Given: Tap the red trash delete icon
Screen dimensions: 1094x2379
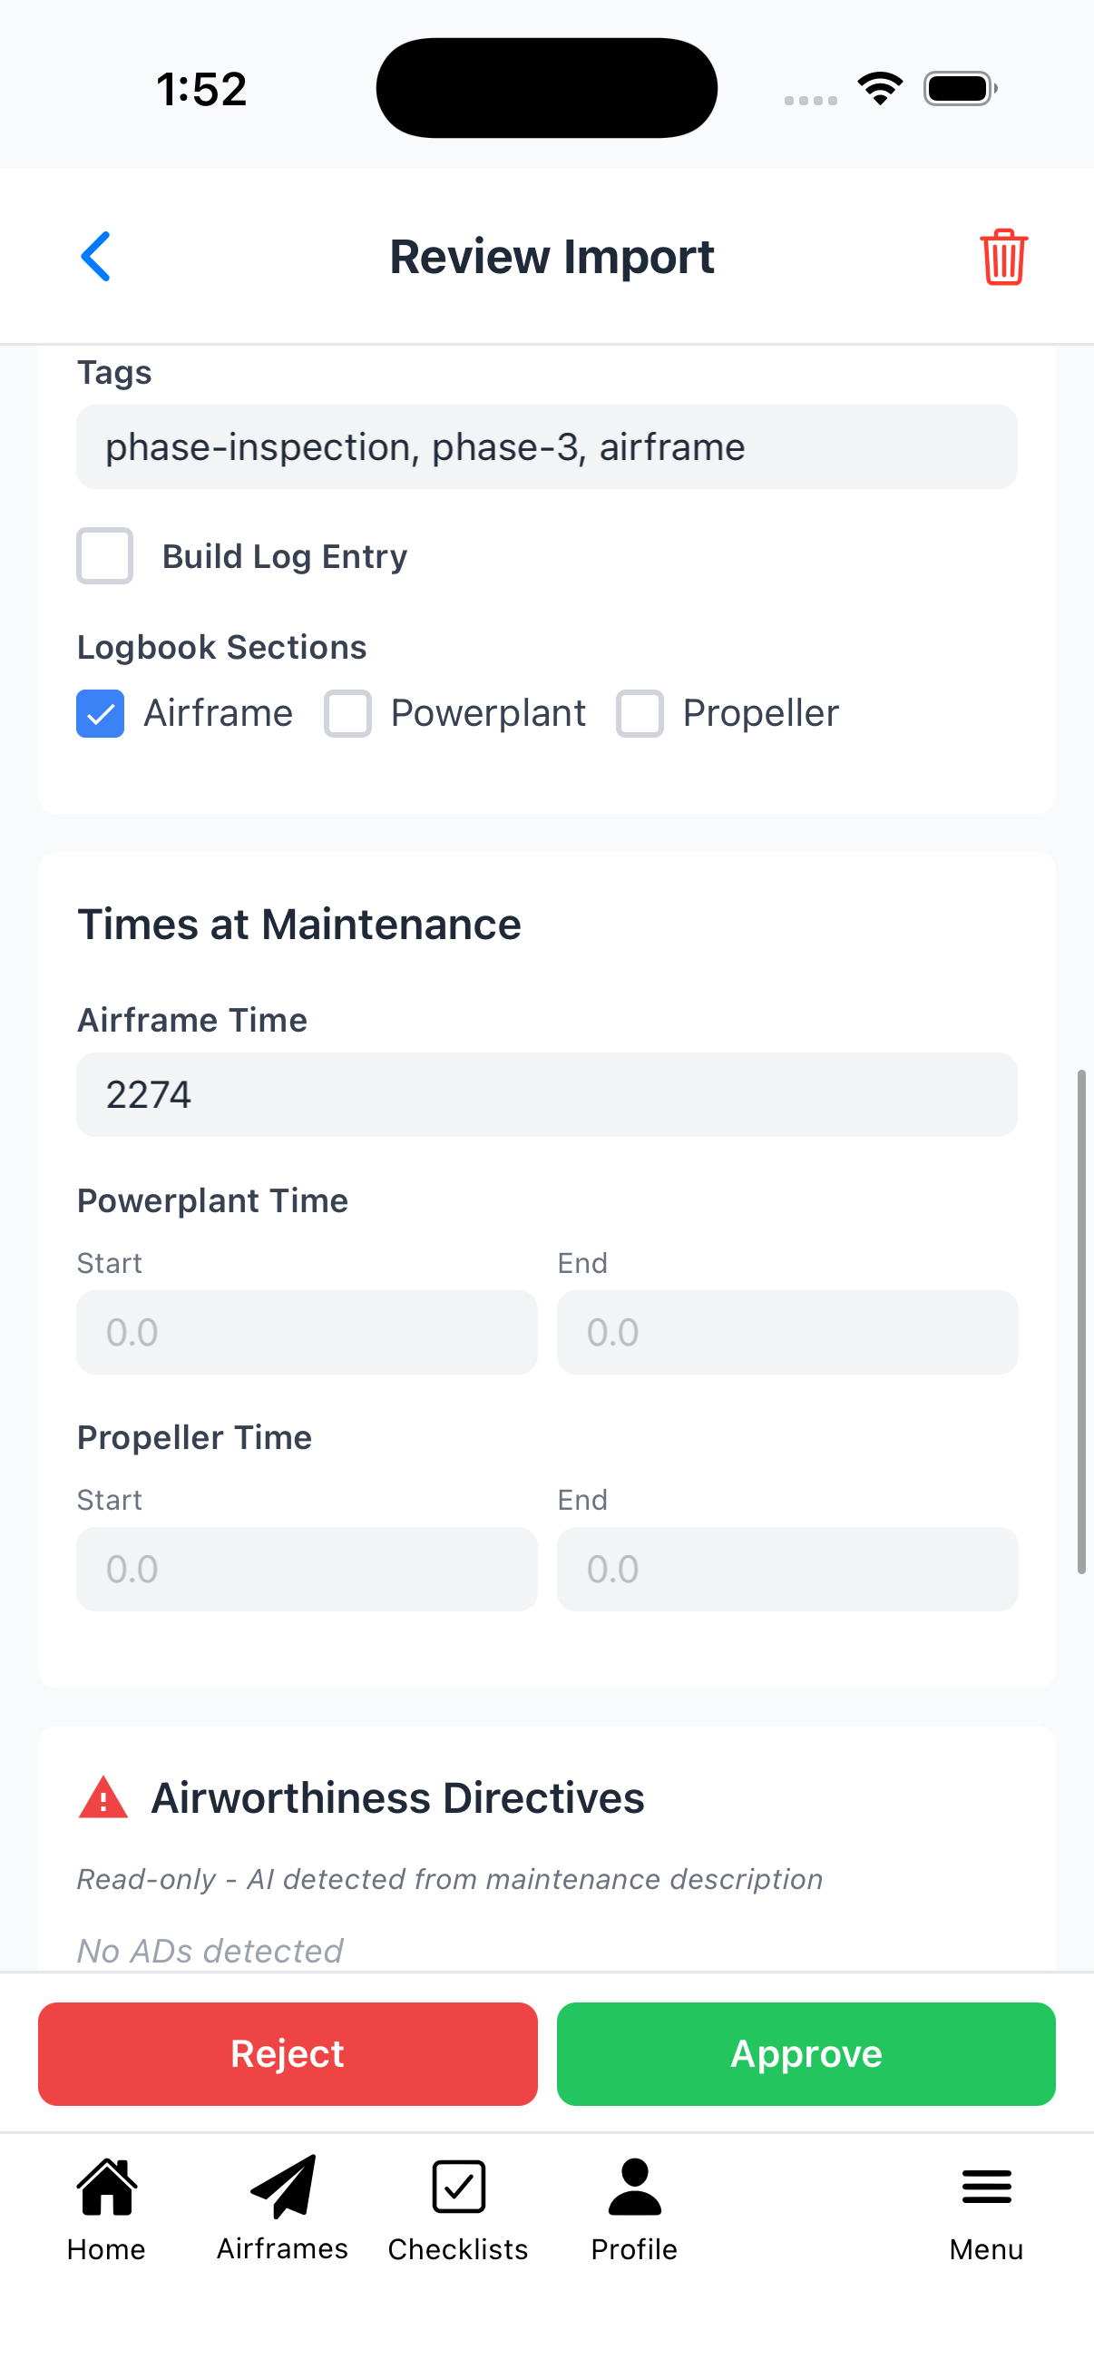Looking at the screenshot, I should [x=1002, y=257].
